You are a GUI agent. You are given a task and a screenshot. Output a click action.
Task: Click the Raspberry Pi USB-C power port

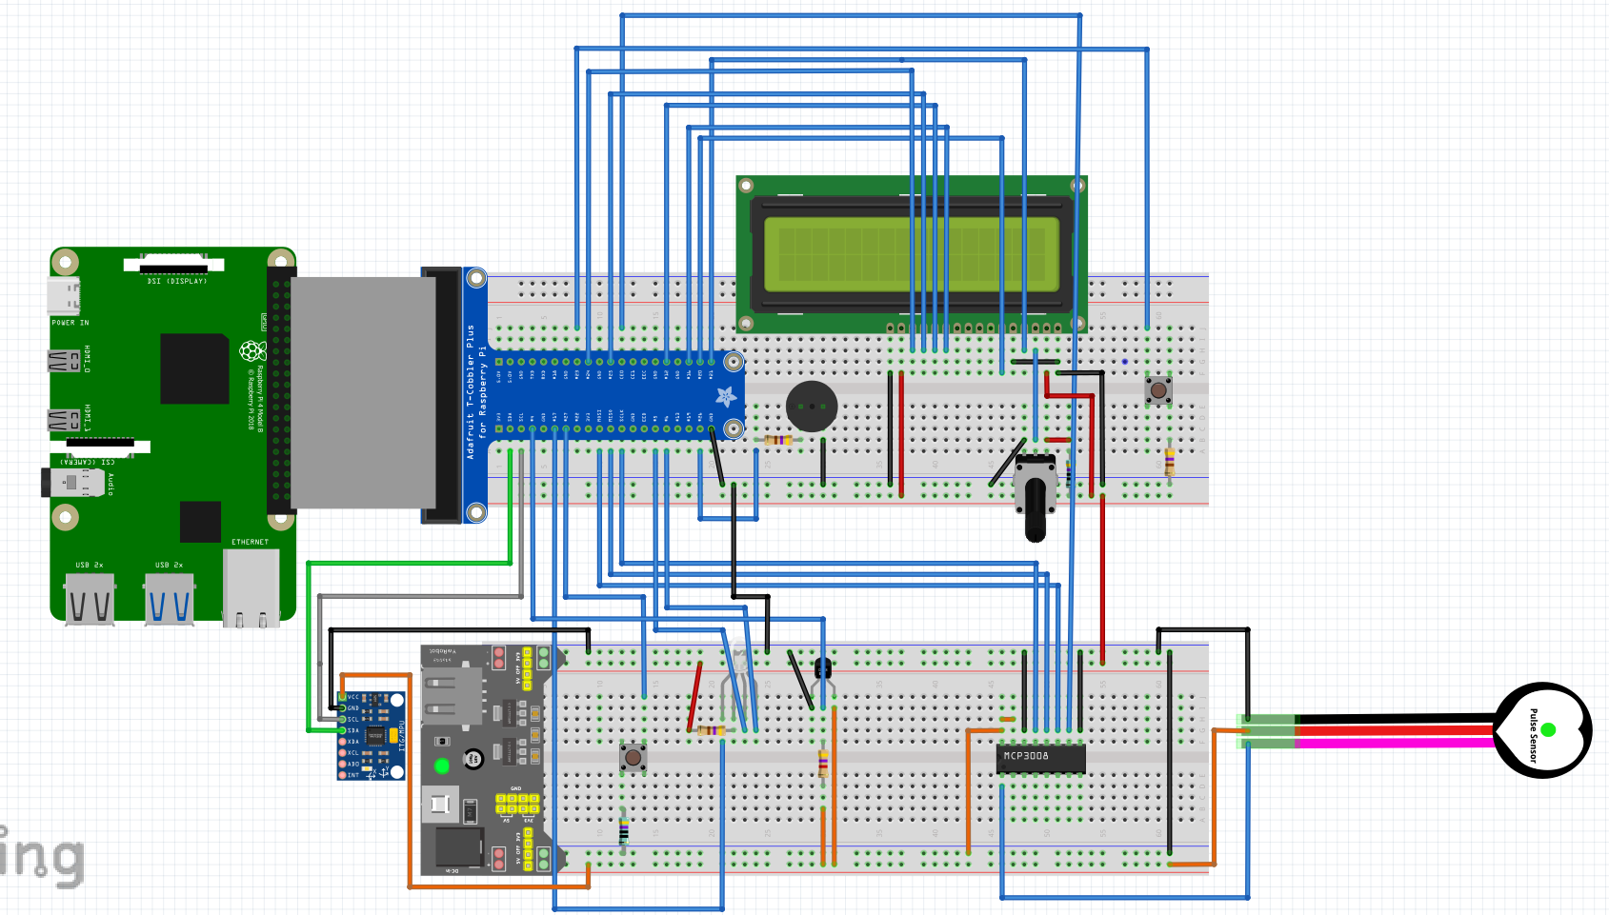64,296
